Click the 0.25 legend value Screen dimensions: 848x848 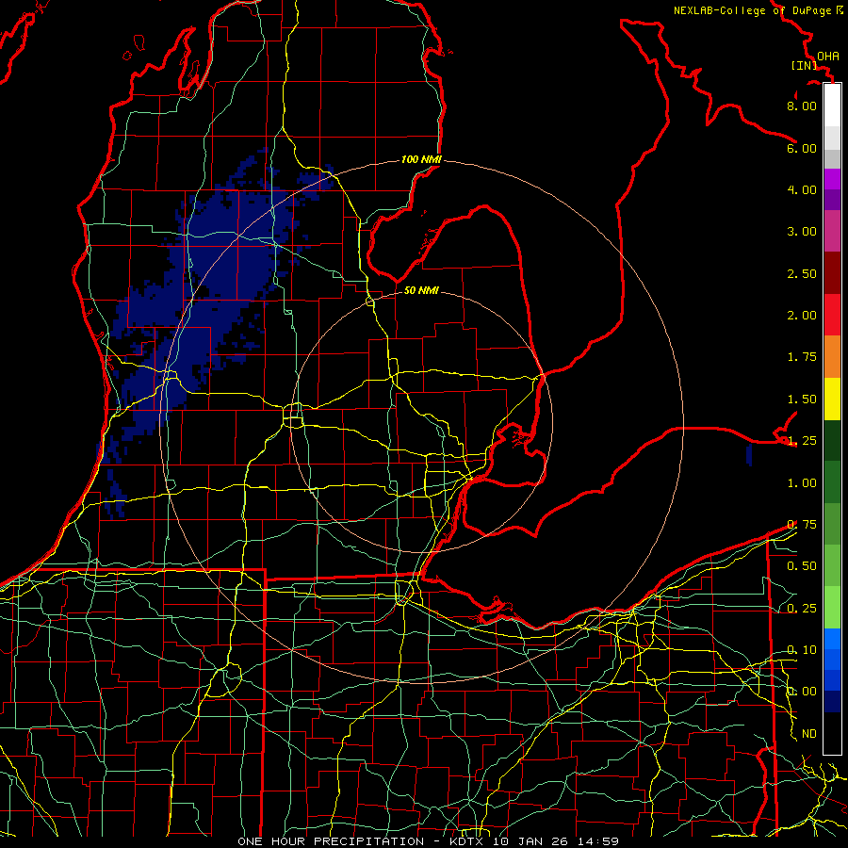tap(802, 609)
